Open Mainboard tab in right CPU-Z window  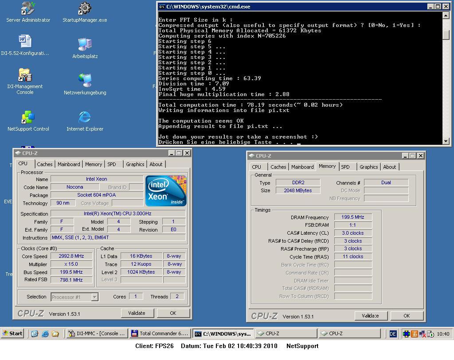click(x=302, y=167)
